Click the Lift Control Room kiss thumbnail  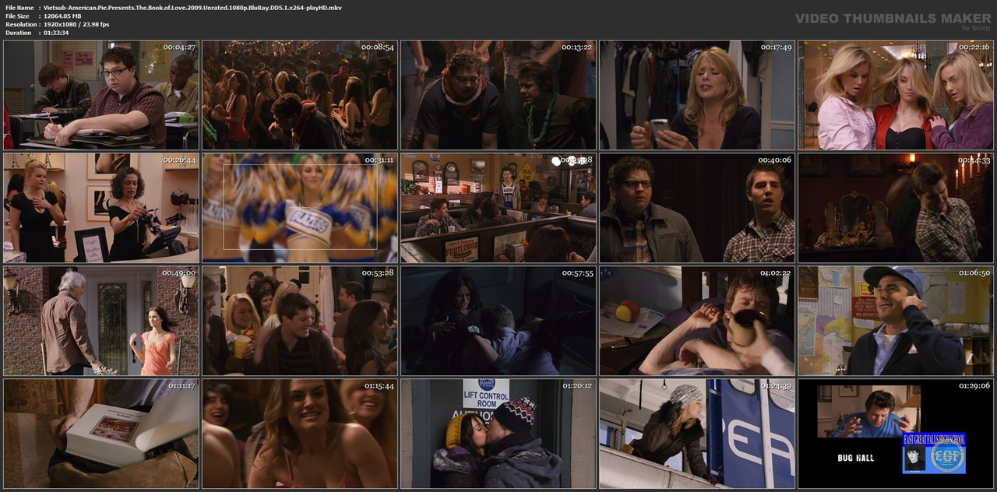(x=498, y=434)
